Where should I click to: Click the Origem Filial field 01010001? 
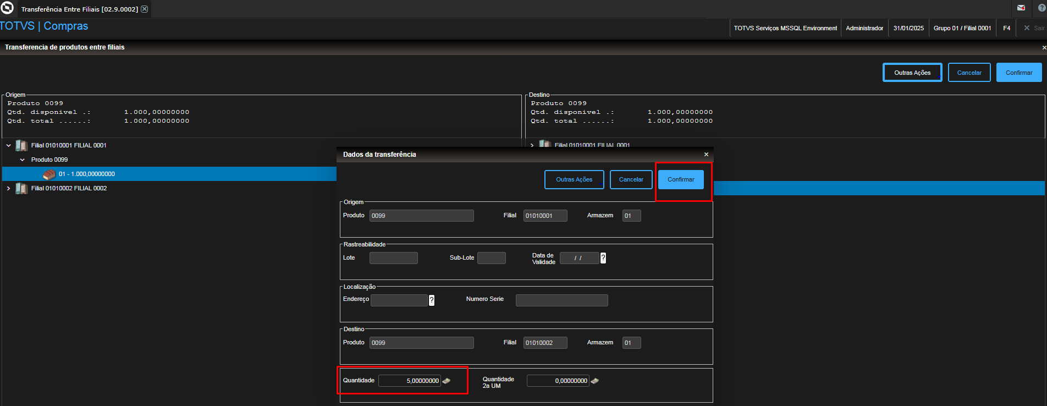tap(545, 216)
